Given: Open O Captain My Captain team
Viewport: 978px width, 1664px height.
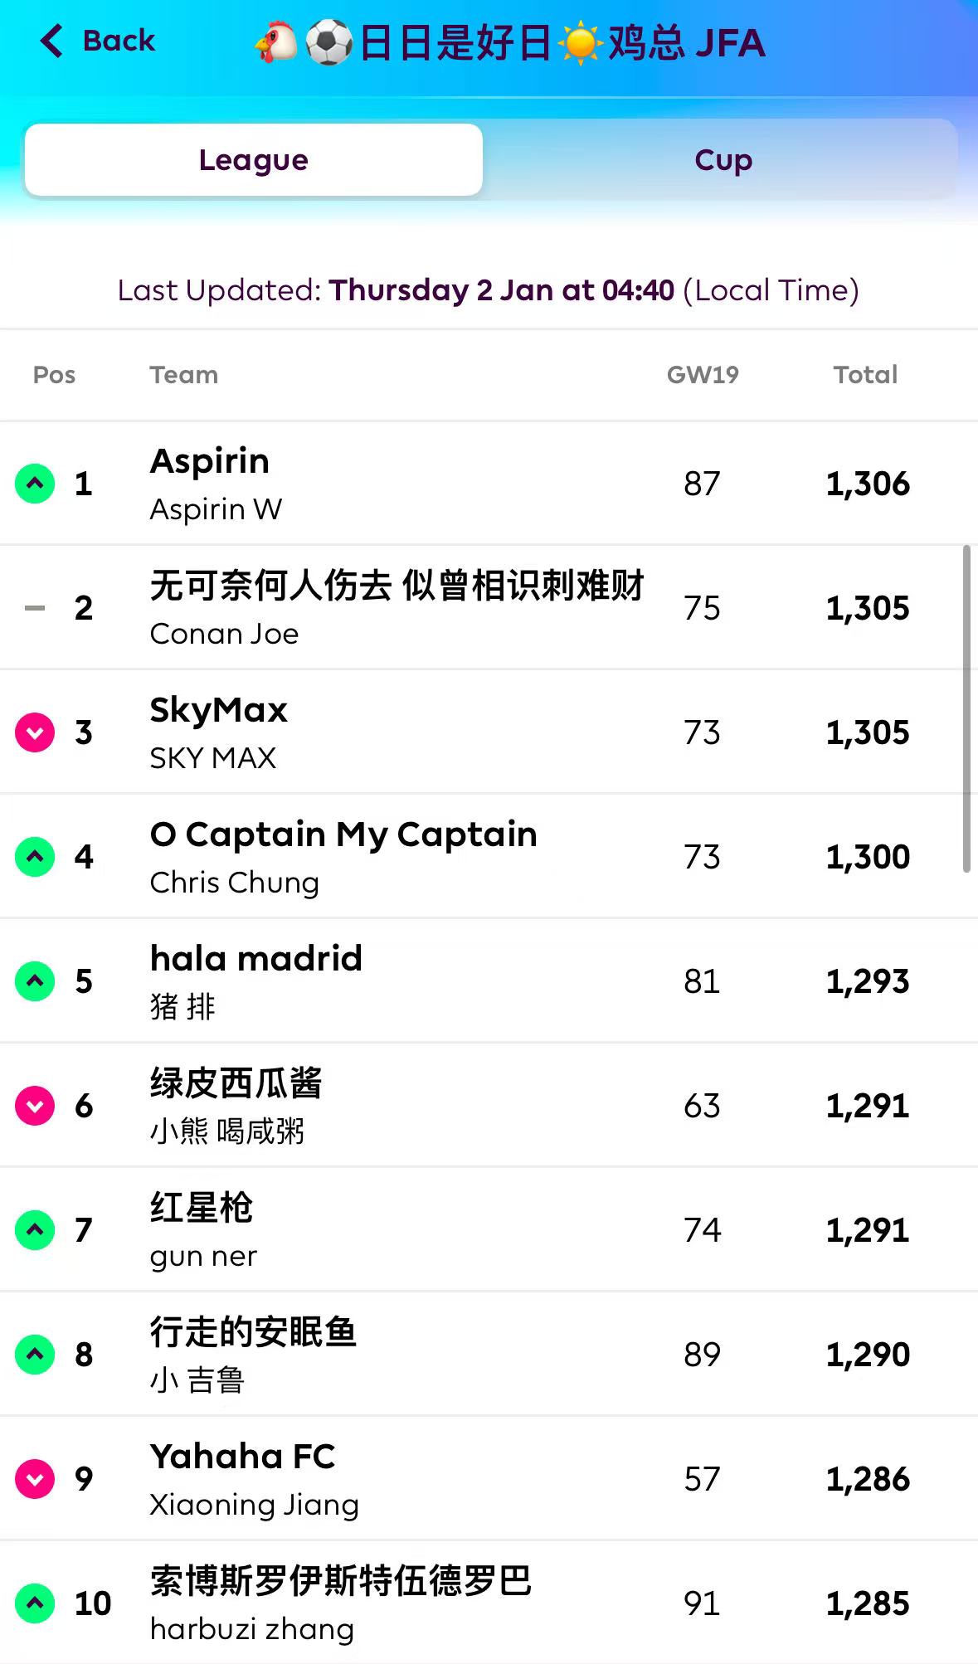Looking at the screenshot, I should [343, 834].
